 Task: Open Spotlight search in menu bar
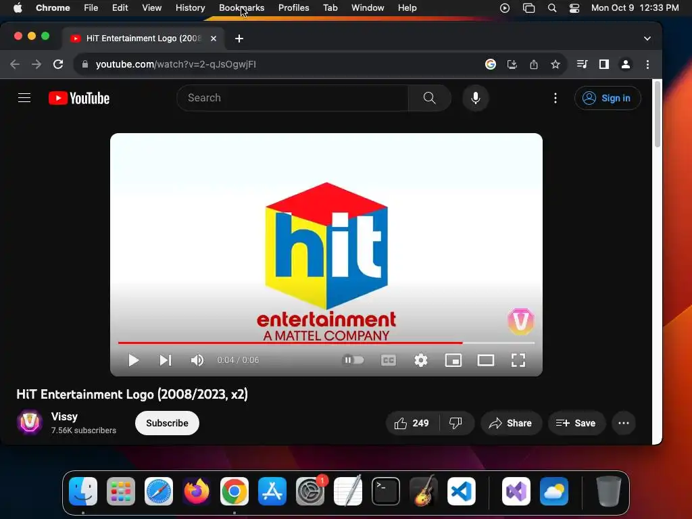click(x=551, y=8)
